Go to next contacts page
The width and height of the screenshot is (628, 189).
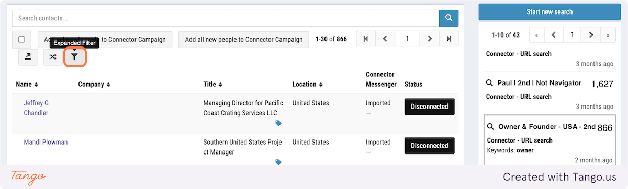(x=430, y=39)
